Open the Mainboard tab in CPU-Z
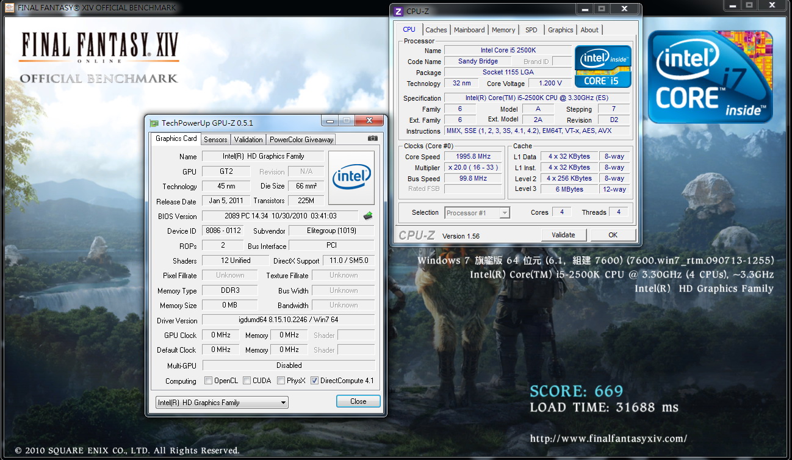The height and width of the screenshot is (460, 792). point(469,30)
